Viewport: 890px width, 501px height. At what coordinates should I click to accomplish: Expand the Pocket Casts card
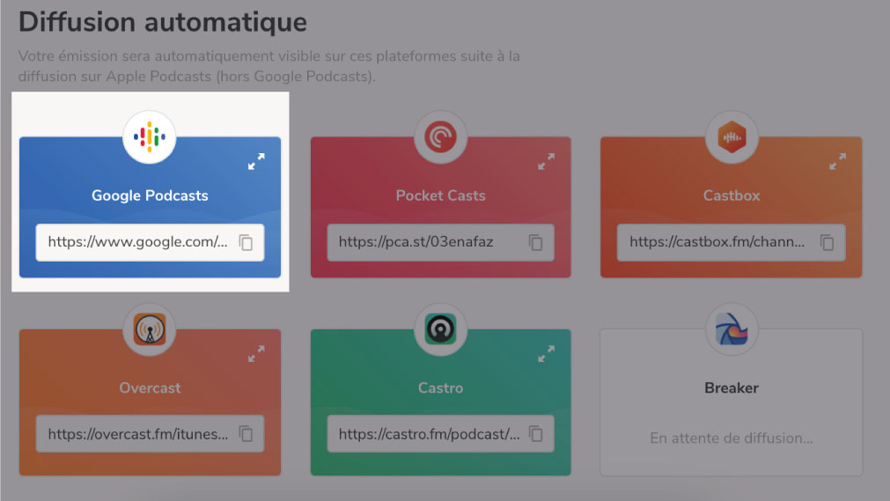547,161
